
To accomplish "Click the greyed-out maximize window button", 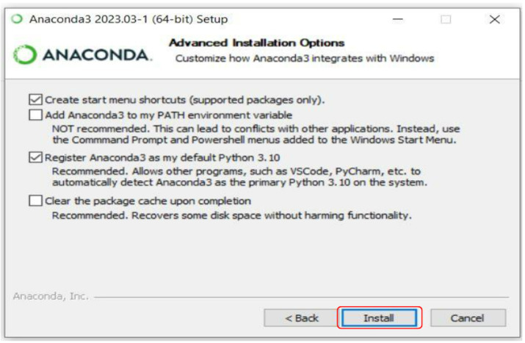I will click(x=446, y=19).
